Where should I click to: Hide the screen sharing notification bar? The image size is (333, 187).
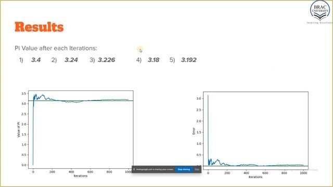[197, 169]
